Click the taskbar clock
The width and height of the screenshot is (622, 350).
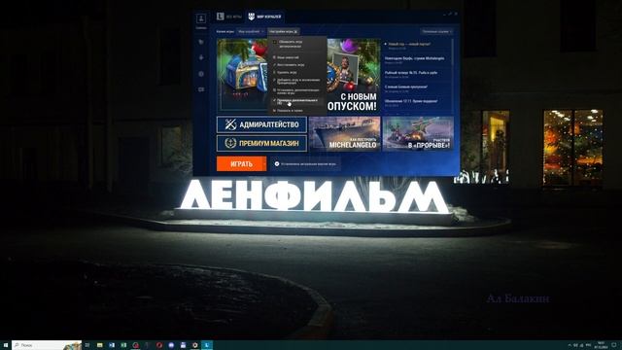click(x=600, y=345)
